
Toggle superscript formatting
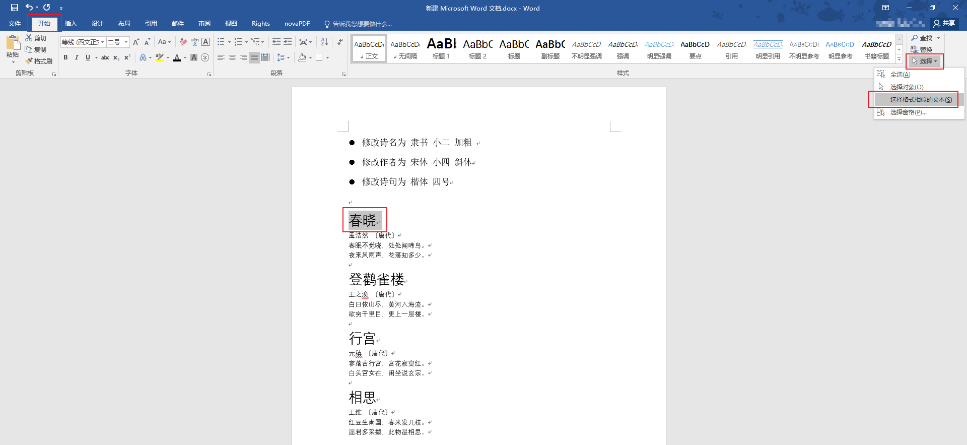click(127, 57)
